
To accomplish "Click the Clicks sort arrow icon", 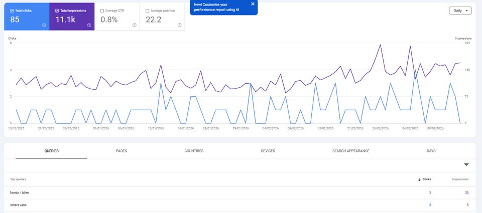I will (419, 179).
